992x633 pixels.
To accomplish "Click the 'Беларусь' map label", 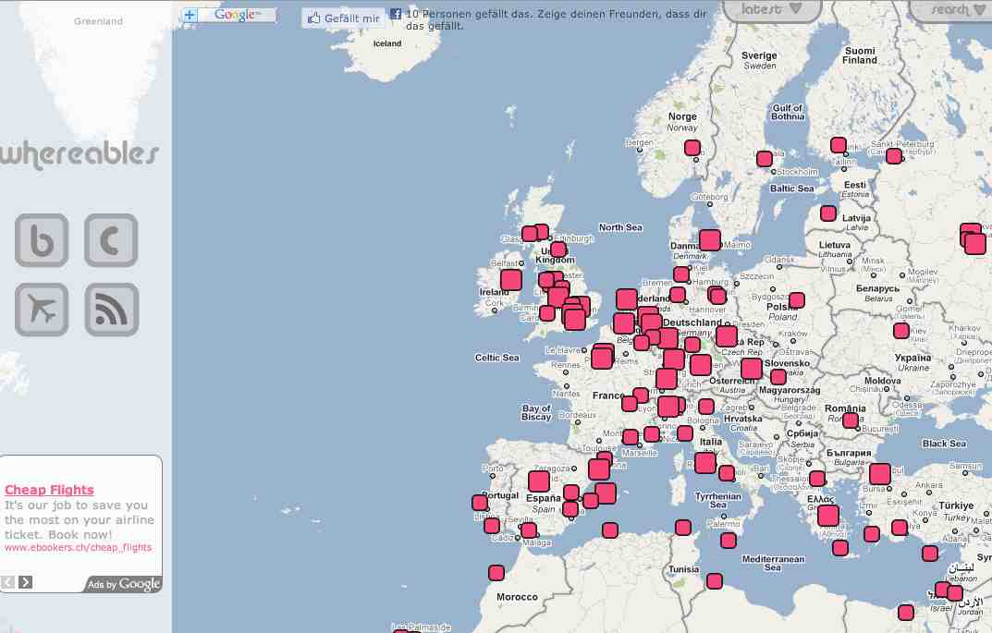I will (x=877, y=288).
